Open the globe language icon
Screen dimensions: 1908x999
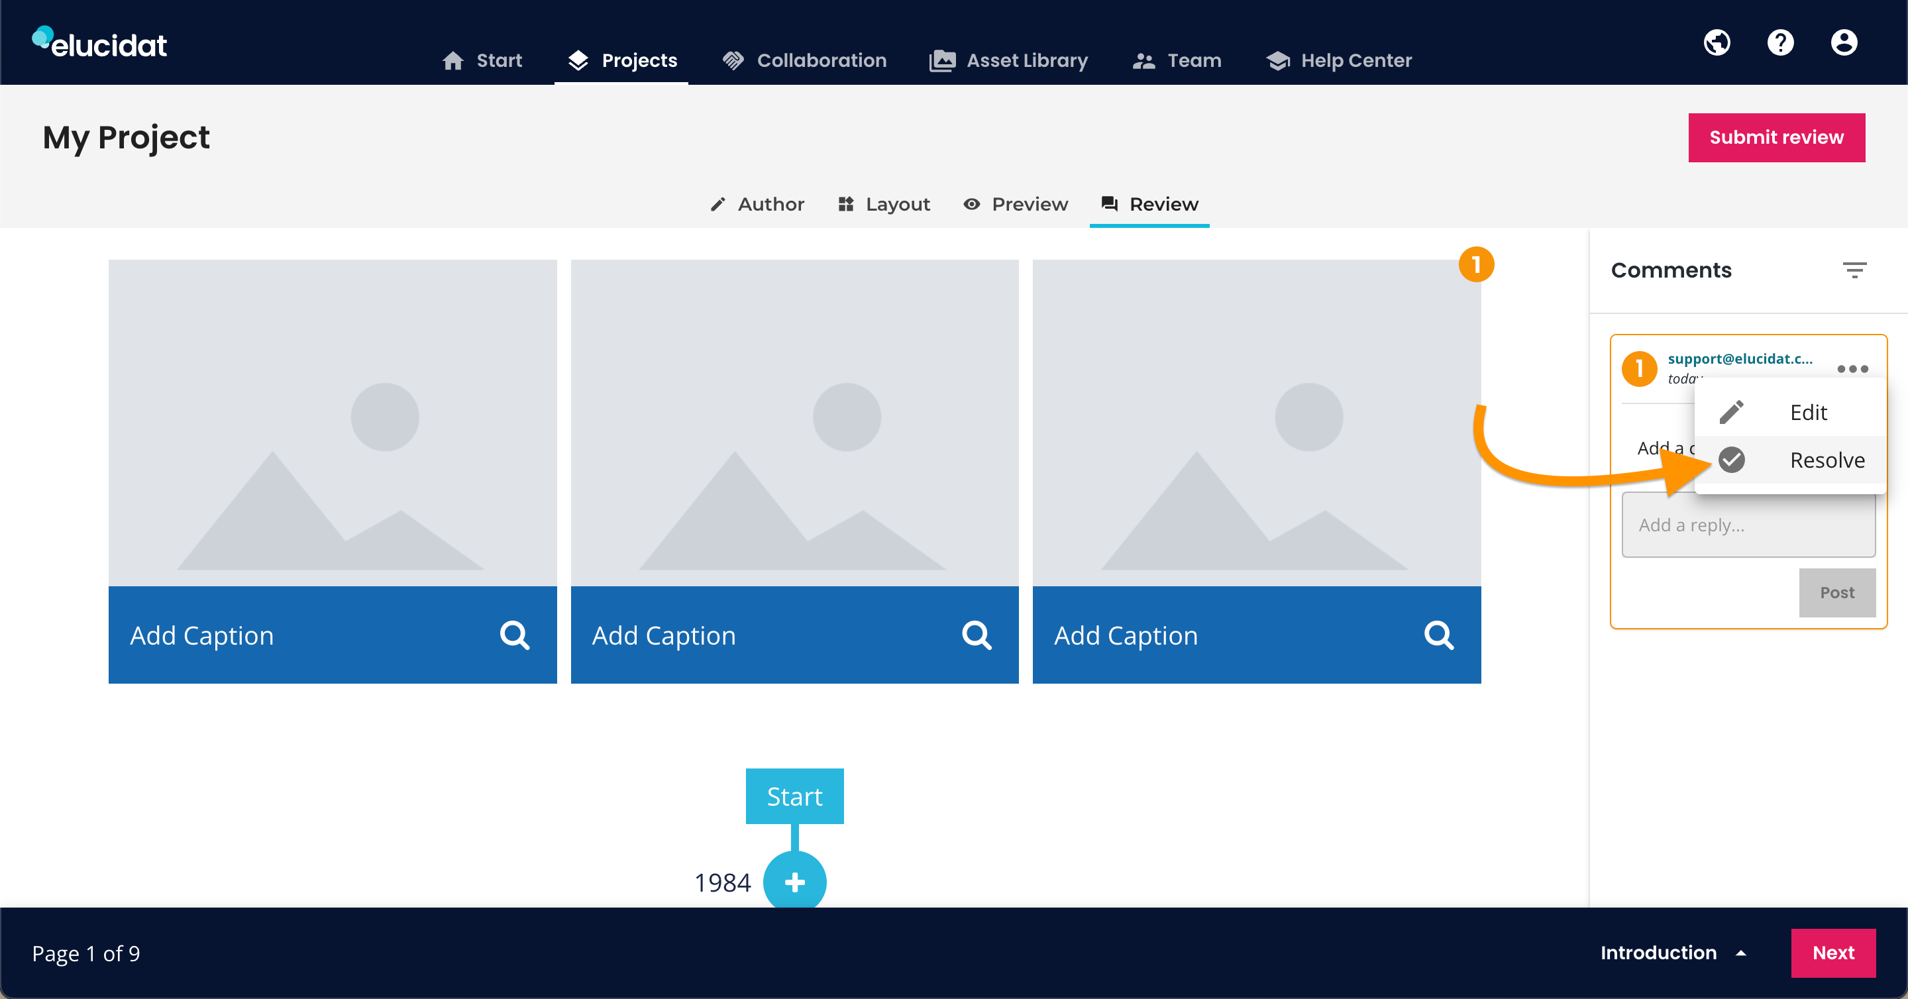pos(1717,43)
